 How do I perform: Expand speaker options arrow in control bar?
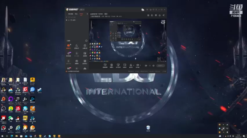point(140,65)
